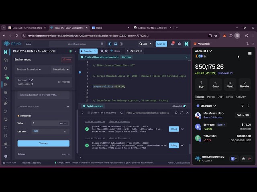
Task: Click the Discover link in MetaMask
Action: 225,73
